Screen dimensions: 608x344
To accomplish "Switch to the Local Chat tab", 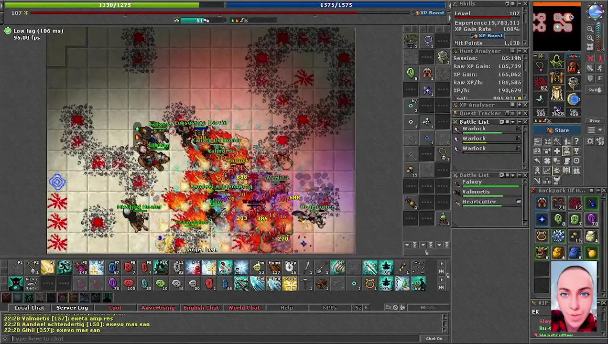I will tap(29, 308).
